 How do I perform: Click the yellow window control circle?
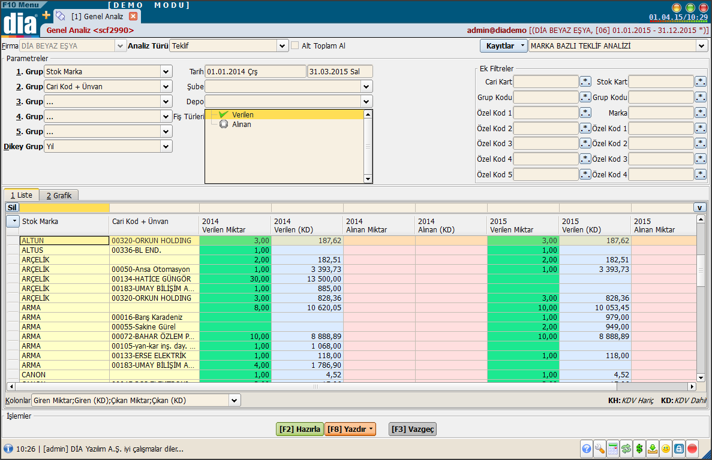tap(677, 8)
